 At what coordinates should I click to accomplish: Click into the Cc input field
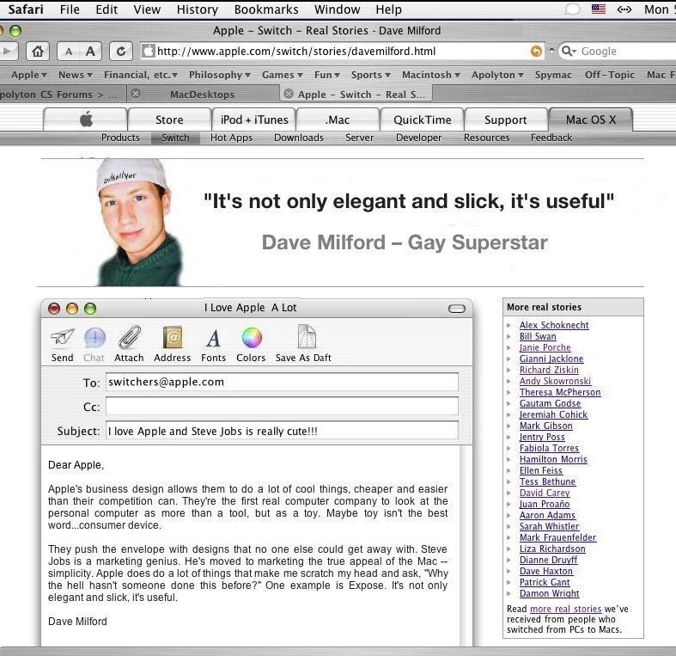[282, 407]
